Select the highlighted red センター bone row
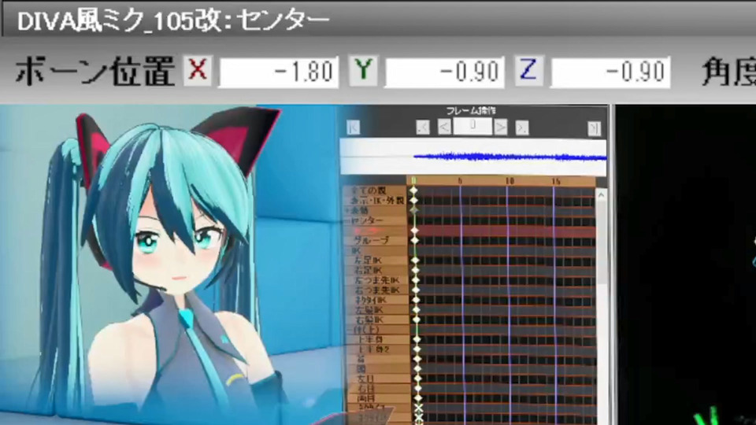 click(374, 231)
